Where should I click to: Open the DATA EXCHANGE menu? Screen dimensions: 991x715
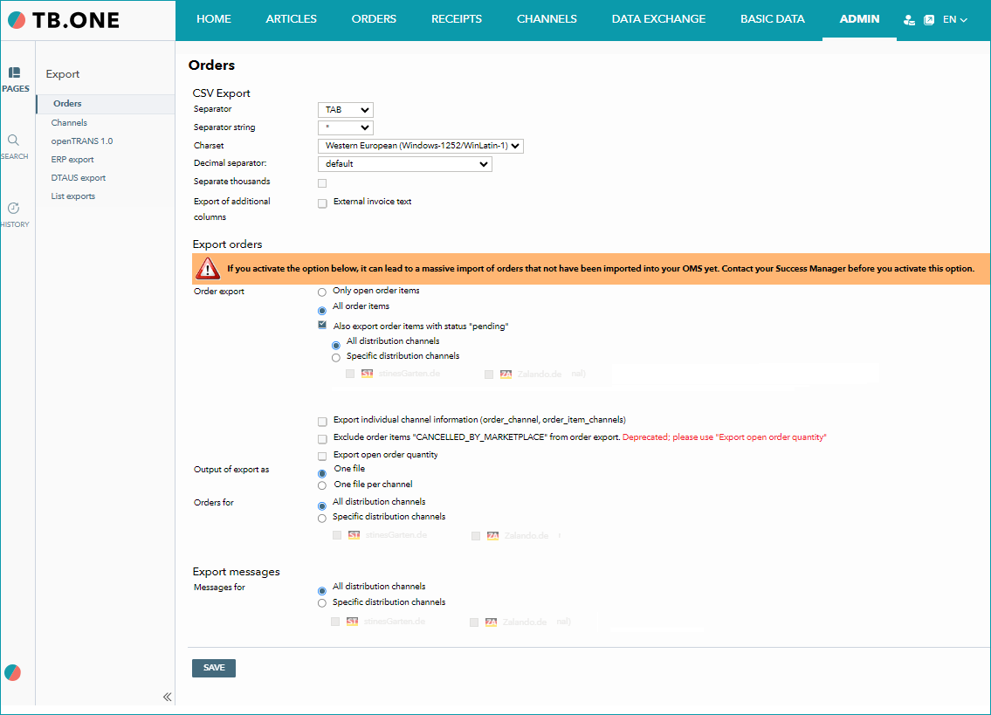[658, 19]
